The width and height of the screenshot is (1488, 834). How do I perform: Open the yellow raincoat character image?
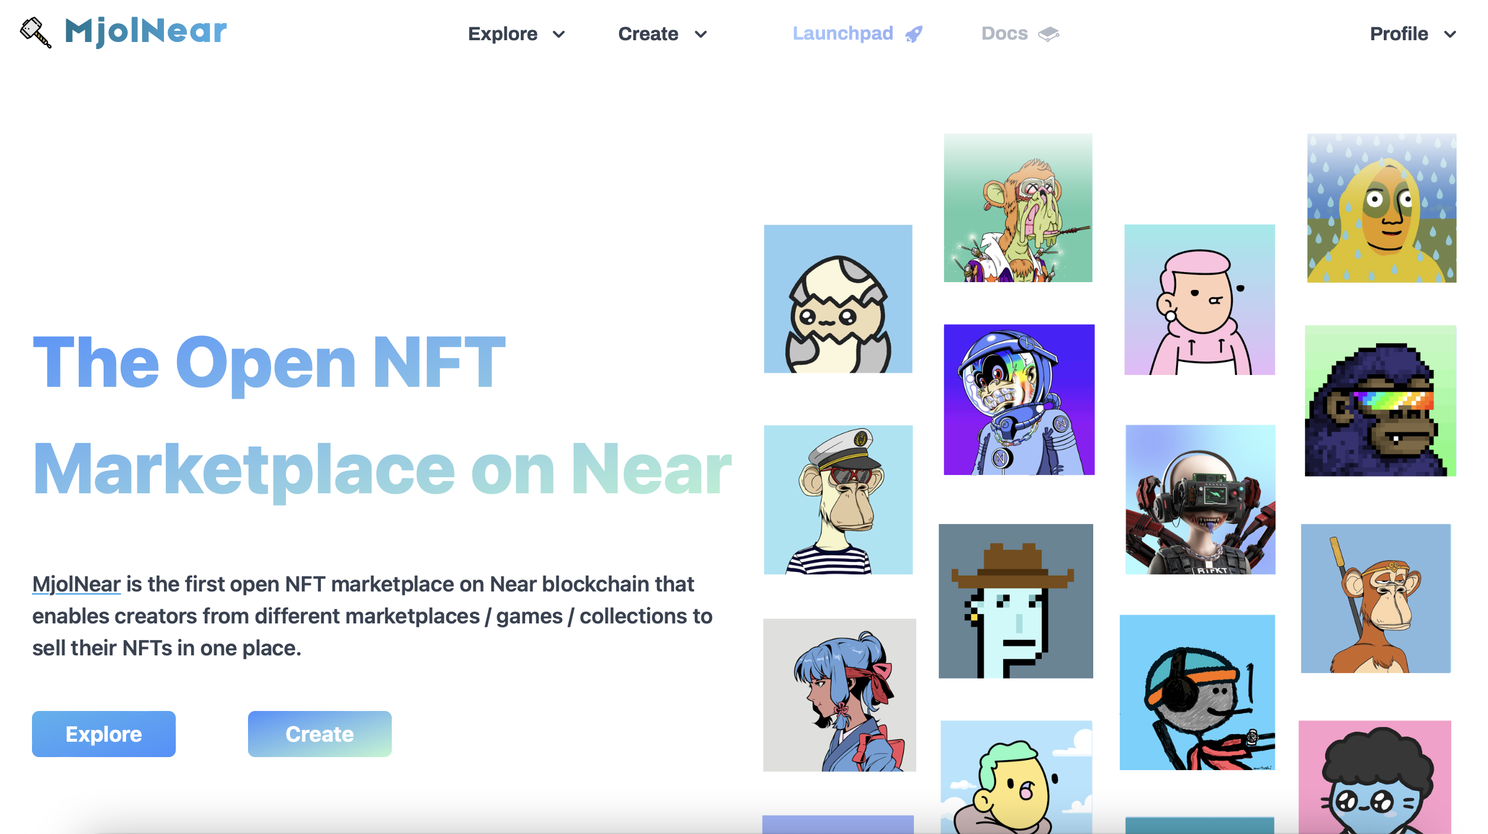(1381, 208)
